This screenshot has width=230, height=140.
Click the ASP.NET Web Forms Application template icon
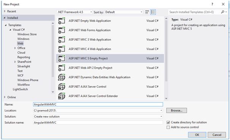[61, 30]
